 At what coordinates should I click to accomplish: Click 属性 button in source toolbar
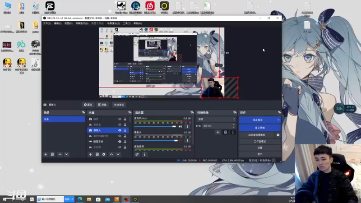pos(88,105)
